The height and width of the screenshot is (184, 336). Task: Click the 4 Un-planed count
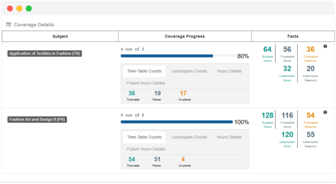183,159
